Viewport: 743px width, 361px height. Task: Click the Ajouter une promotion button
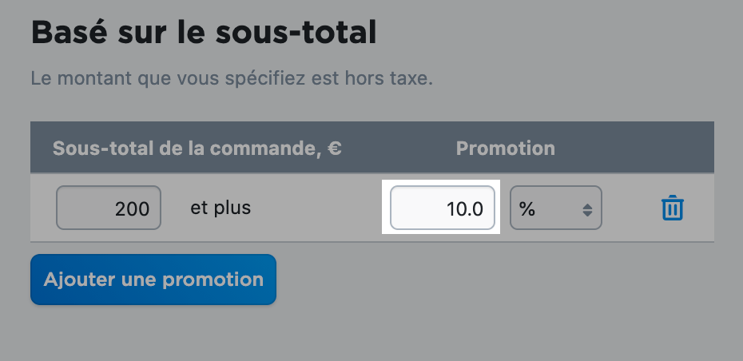pyautogui.click(x=153, y=280)
